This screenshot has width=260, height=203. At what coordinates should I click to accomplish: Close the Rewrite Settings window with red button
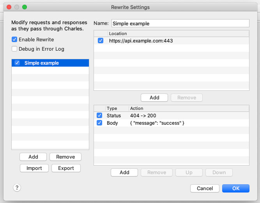9,7
